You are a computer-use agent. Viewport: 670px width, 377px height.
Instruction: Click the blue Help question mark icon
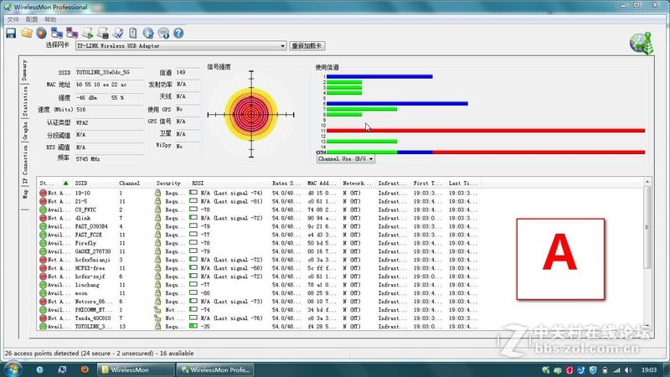pos(178,33)
